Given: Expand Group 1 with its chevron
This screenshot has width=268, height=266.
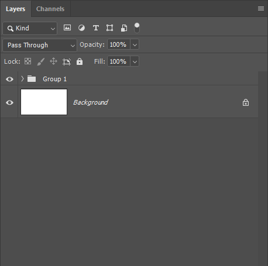Looking at the screenshot, I should [22, 79].
